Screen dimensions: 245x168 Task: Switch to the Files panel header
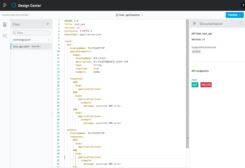point(16,24)
